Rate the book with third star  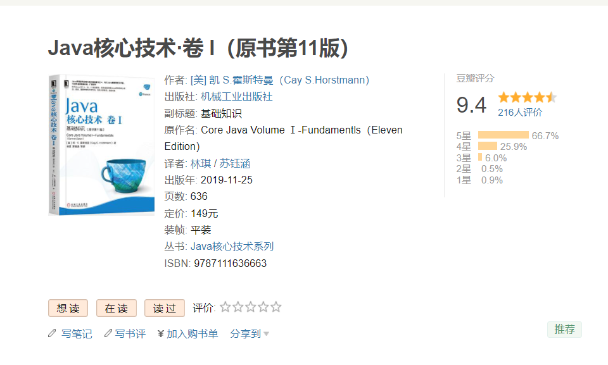(251, 307)
